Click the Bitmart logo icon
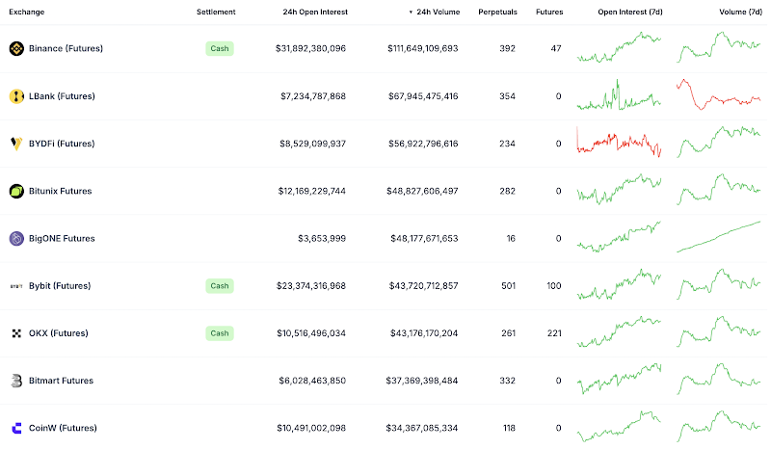The width and height of the screenshot is (771, 449). tap(16, 381)
